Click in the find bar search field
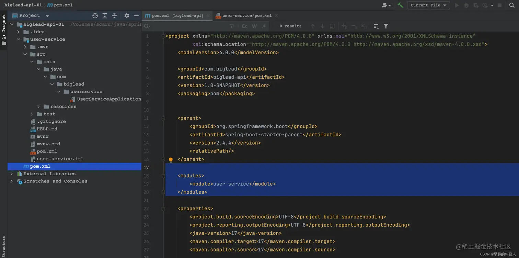 (189, 26)
